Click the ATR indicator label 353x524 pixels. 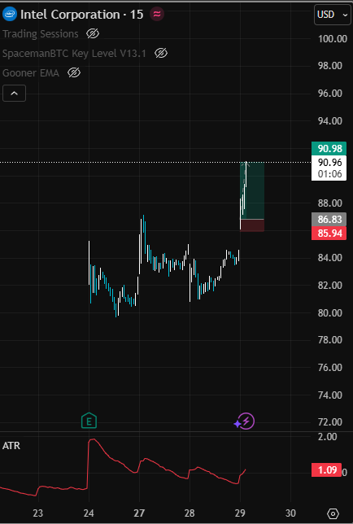tap(11, 445)
